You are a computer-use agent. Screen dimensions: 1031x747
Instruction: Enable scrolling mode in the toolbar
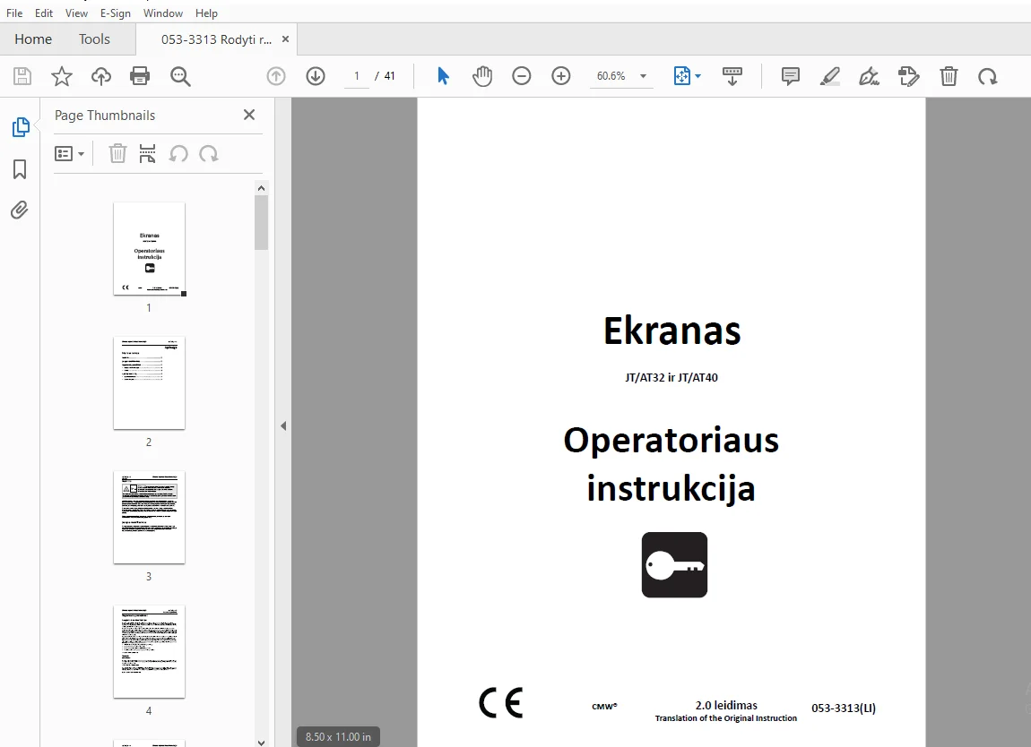732,76
